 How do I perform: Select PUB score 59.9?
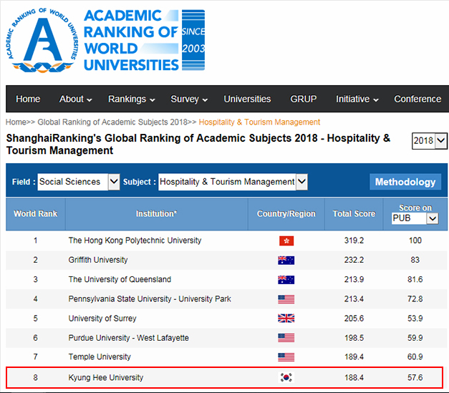(x=415, y=338)
